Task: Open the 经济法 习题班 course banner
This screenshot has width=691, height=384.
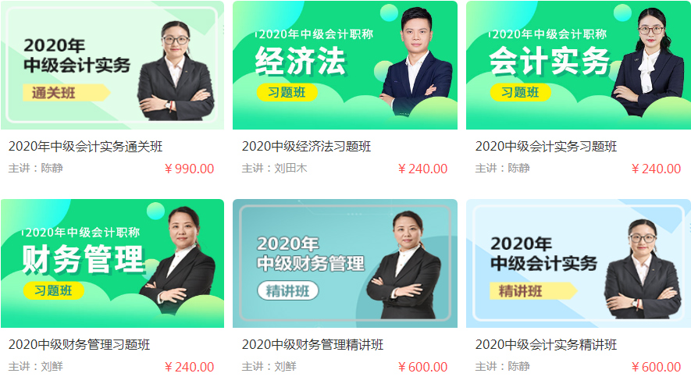Action: point(345,66)
